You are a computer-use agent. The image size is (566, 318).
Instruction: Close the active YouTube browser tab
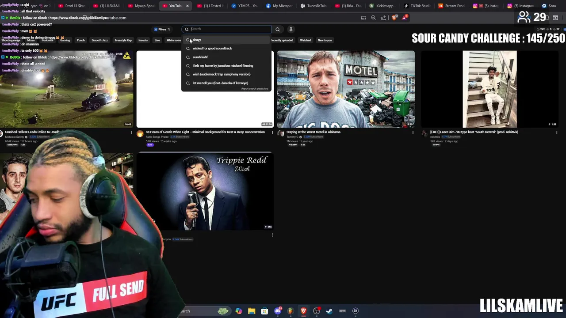(x=187, y=6)
